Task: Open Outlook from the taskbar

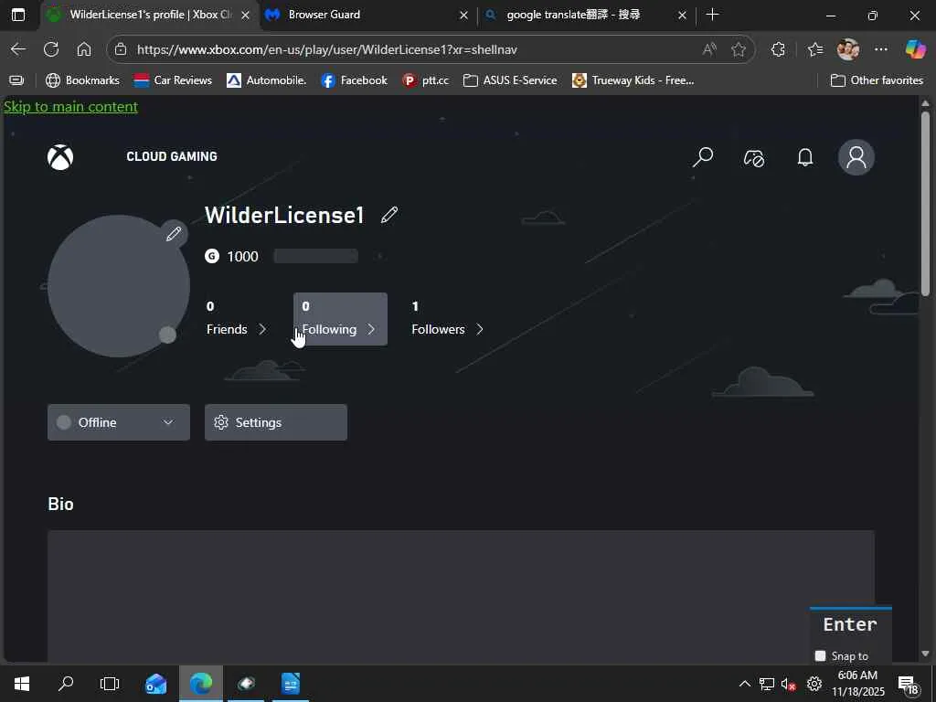Action: pos(155,684)
